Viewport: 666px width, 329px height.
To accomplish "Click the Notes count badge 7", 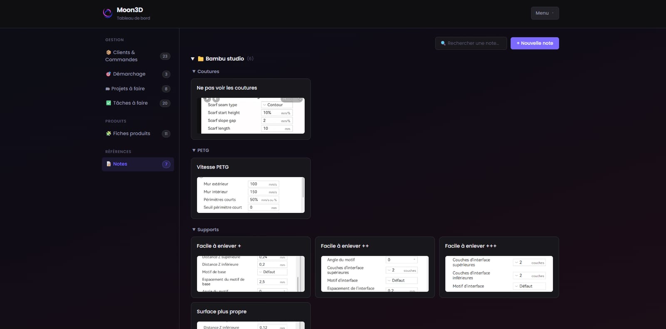I will click(166, 164).
